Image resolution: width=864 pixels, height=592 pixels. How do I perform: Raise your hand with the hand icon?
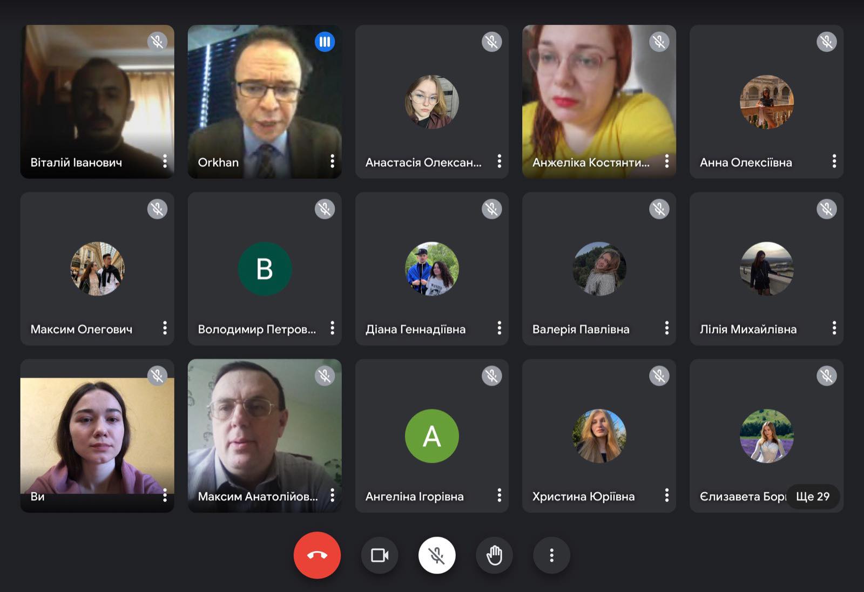pyautogui.click(x=494, y=555)
